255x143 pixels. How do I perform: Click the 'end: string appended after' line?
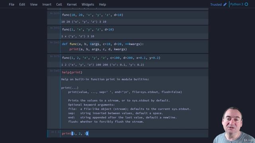pyautogui.click(x=122, y=118)
